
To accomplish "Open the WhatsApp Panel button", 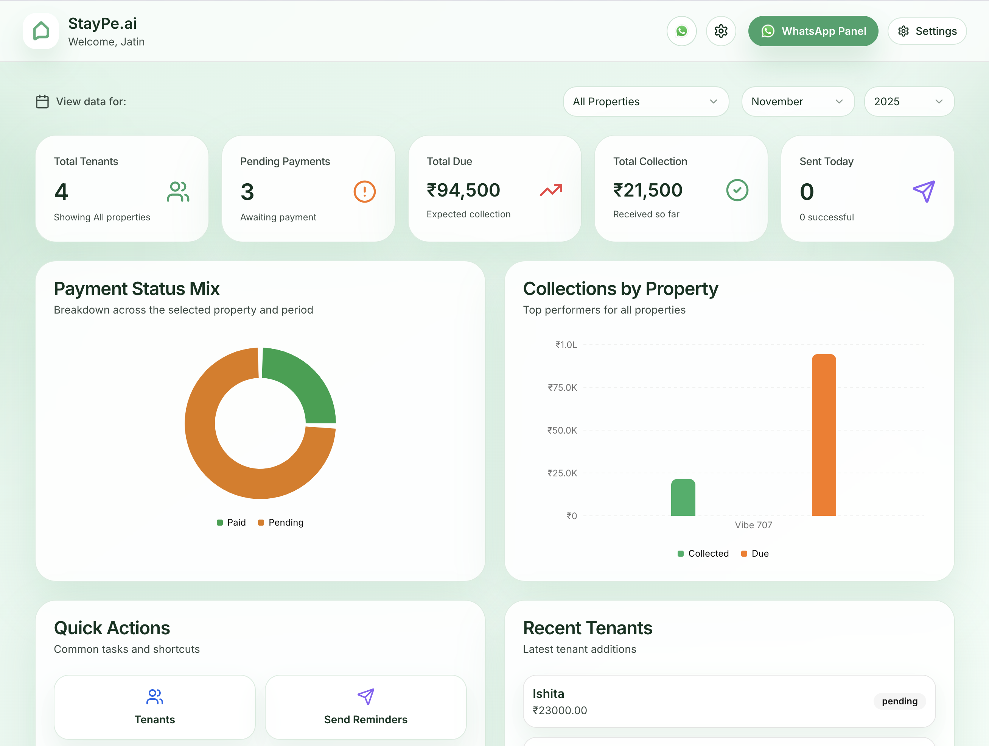I will (x=813, y=31).
